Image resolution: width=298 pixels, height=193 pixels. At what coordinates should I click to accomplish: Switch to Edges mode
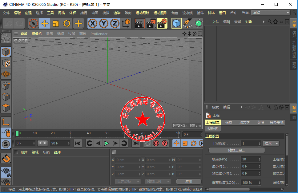click(x=6, y=97)
